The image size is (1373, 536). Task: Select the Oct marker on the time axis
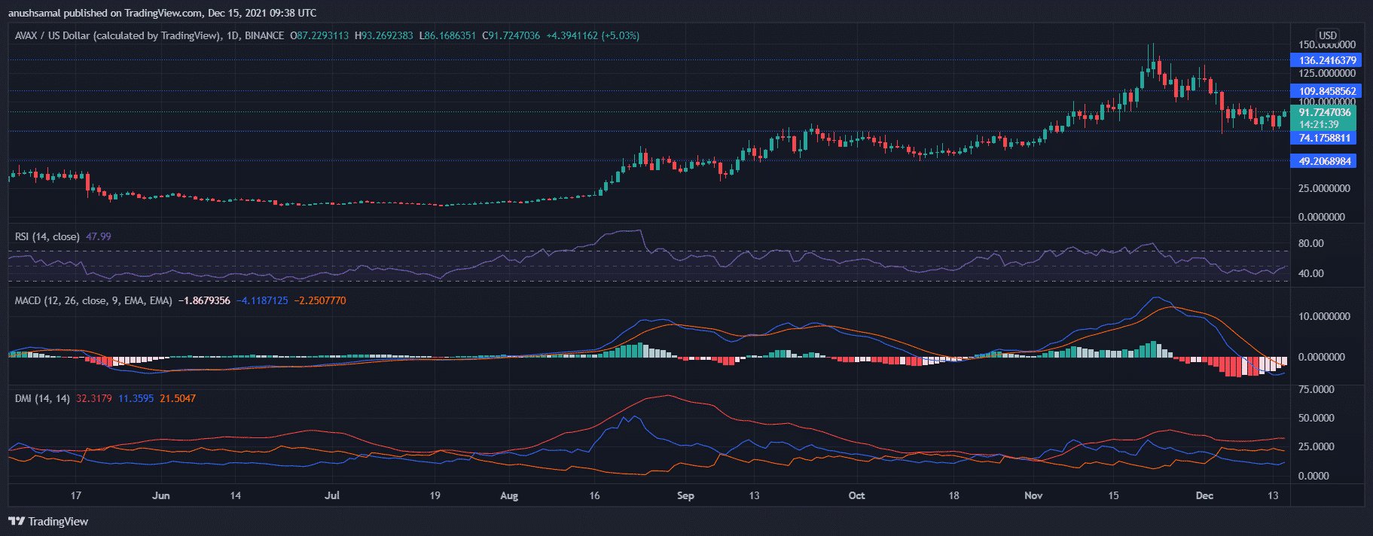856,495
